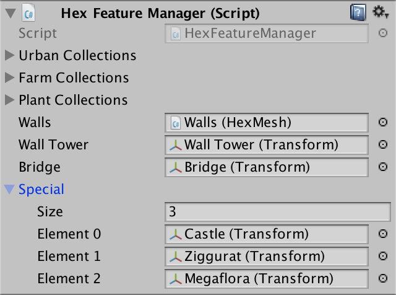Select the Walls (HexMesh) object field
Screen dimensions: 396x295
pos(267,122)
